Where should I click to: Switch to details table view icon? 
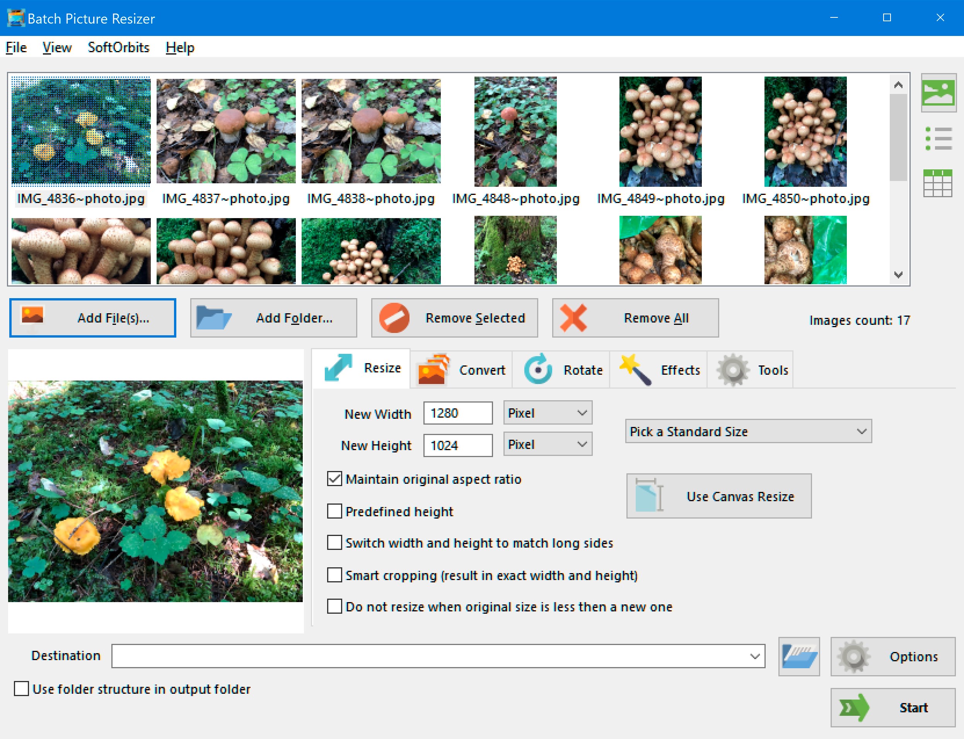pyautogui.click(x=938, y=183)
